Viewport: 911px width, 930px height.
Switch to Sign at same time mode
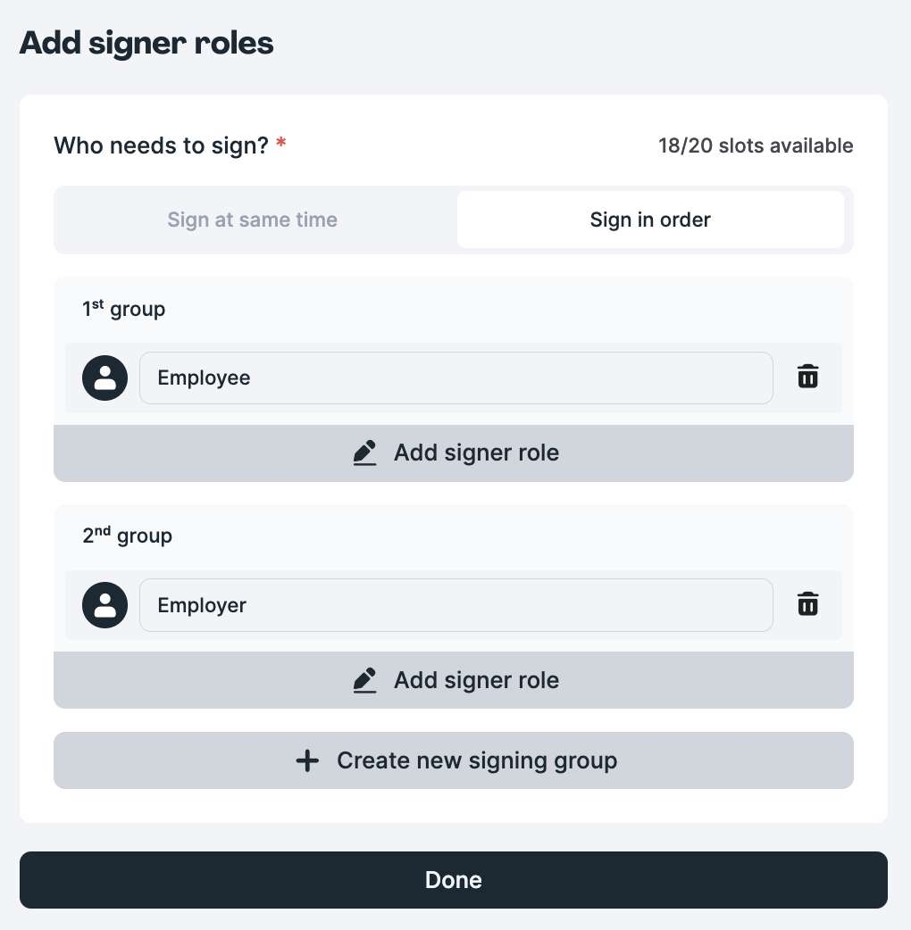tap(252, 220)
